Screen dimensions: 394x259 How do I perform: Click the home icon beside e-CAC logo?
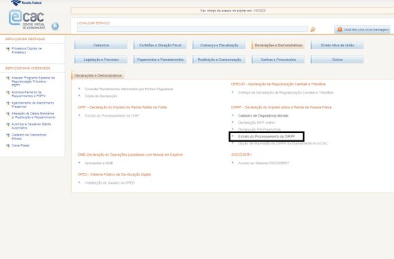pyautogui.click(x=55, y=26)
